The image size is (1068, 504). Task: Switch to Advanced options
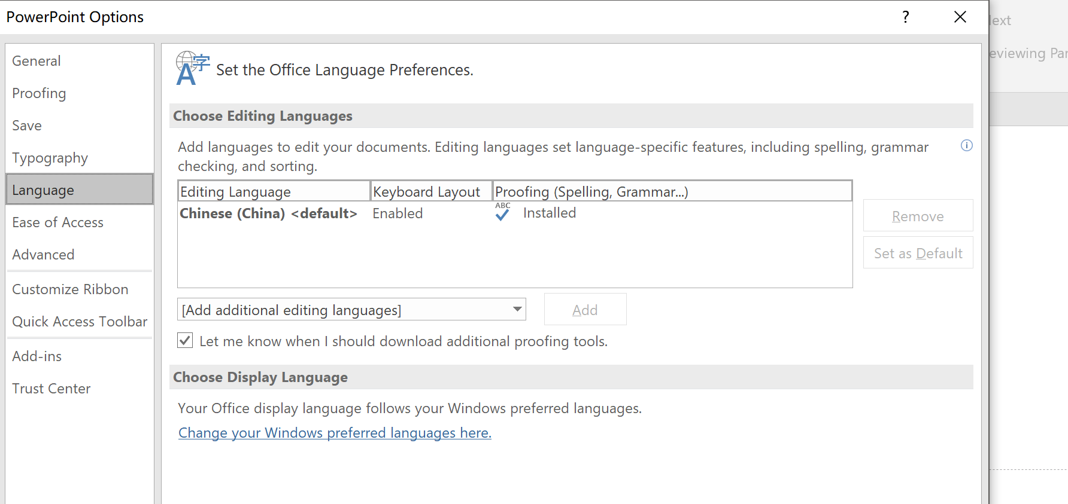(79, 255)
